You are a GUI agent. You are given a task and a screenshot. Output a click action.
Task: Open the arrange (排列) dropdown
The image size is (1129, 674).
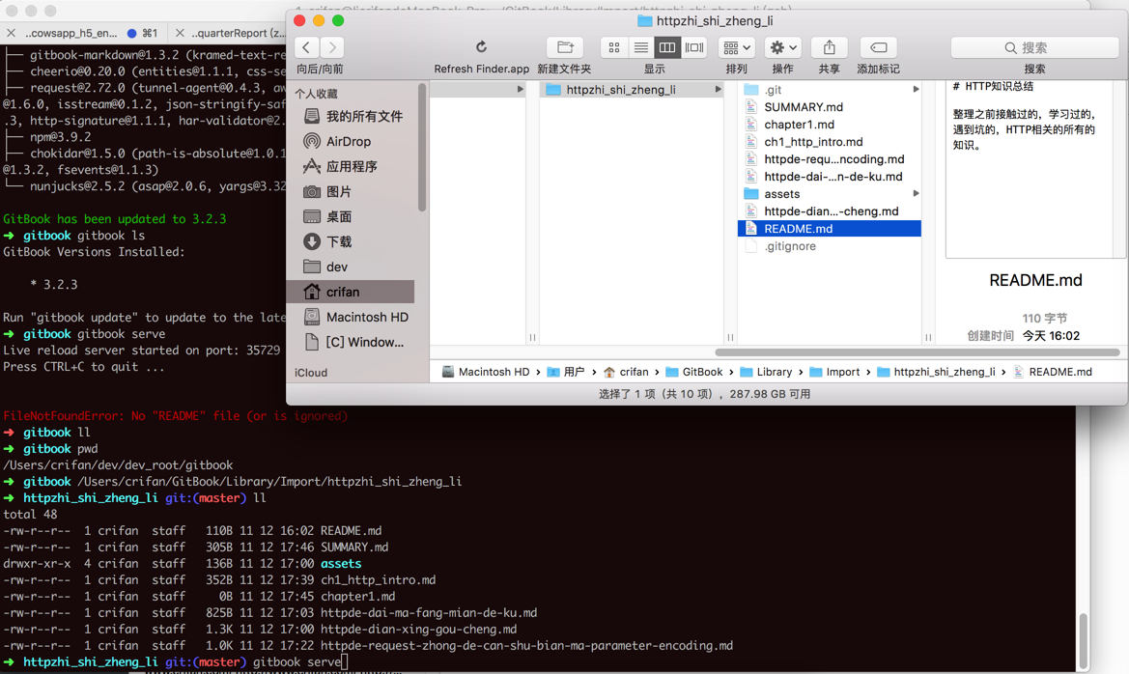(736, 47)
